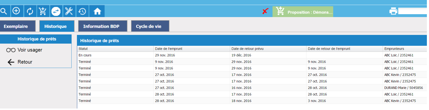The width and height of the screenshot is (429, 110).
Task: Click ABC Loic / 2352461 in En cours row
Action: point(399,55)
